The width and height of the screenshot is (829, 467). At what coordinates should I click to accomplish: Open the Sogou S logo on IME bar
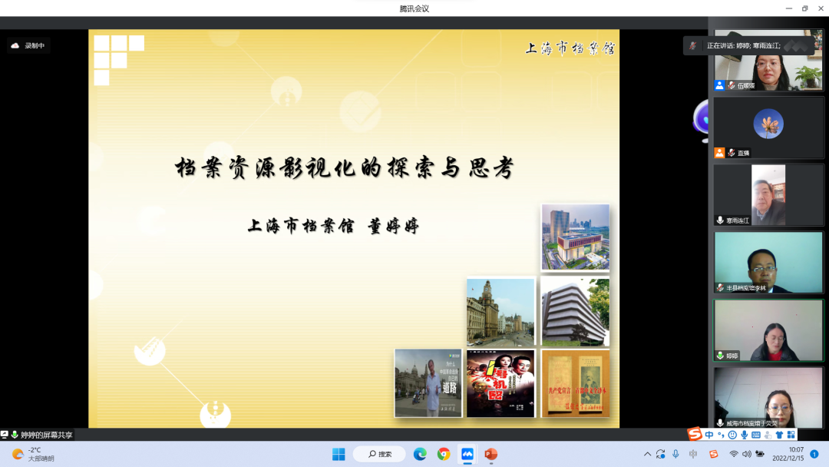click(695, 434)
